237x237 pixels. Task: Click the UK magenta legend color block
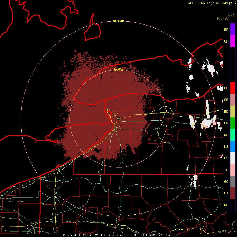point(233,41)
